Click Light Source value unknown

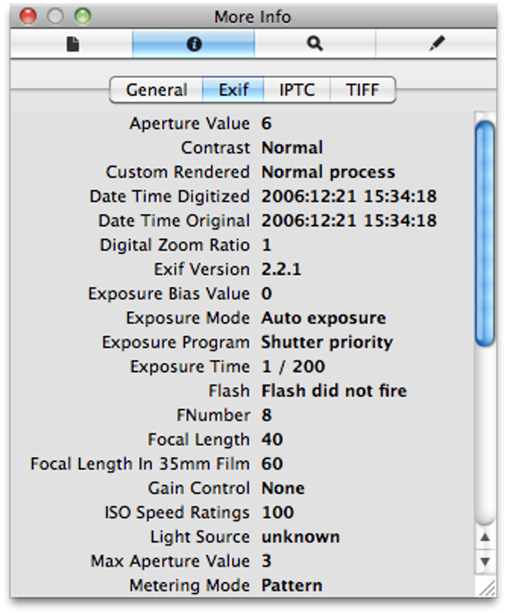point(301,537)
